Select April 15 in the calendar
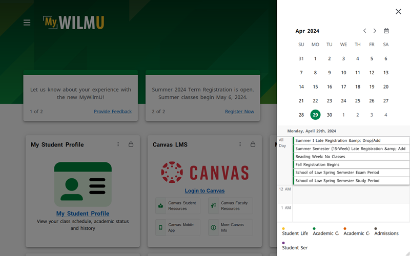 pyautogui.click(x=315, y=87)
